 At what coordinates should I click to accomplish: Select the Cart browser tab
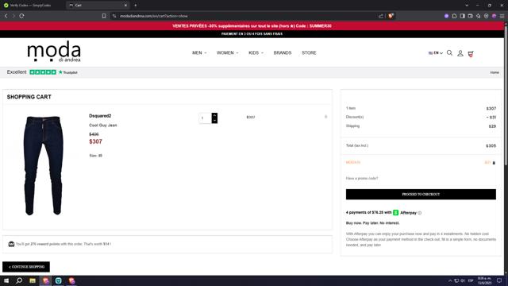coord(97,6)
